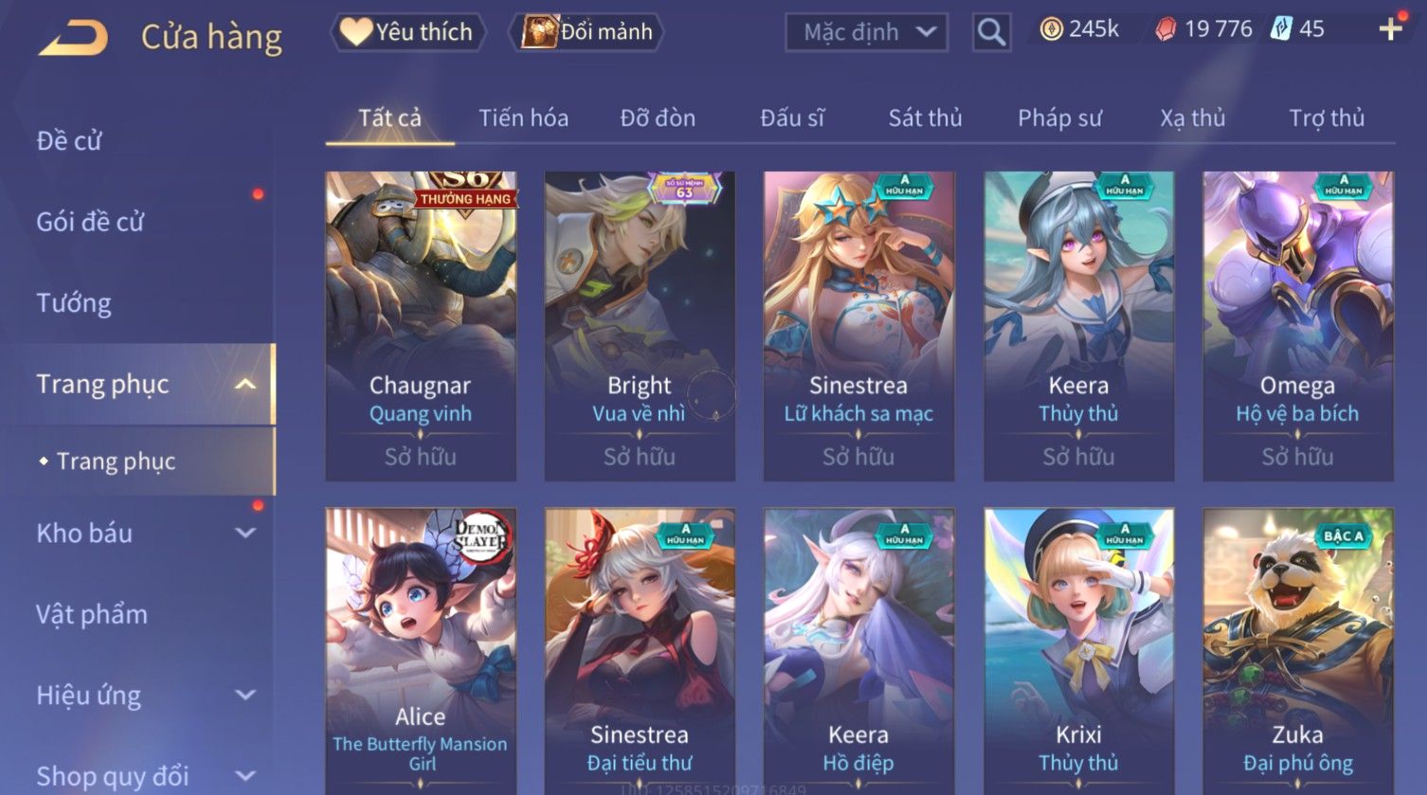Collapse the Trang phục sidebar section
Viewport: 1427px width, 795px height.
[245, 384]
